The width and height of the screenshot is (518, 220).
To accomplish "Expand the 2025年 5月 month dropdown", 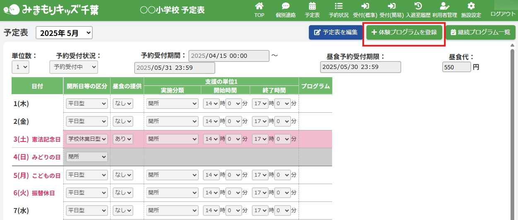I will click(x=64, y=33).
